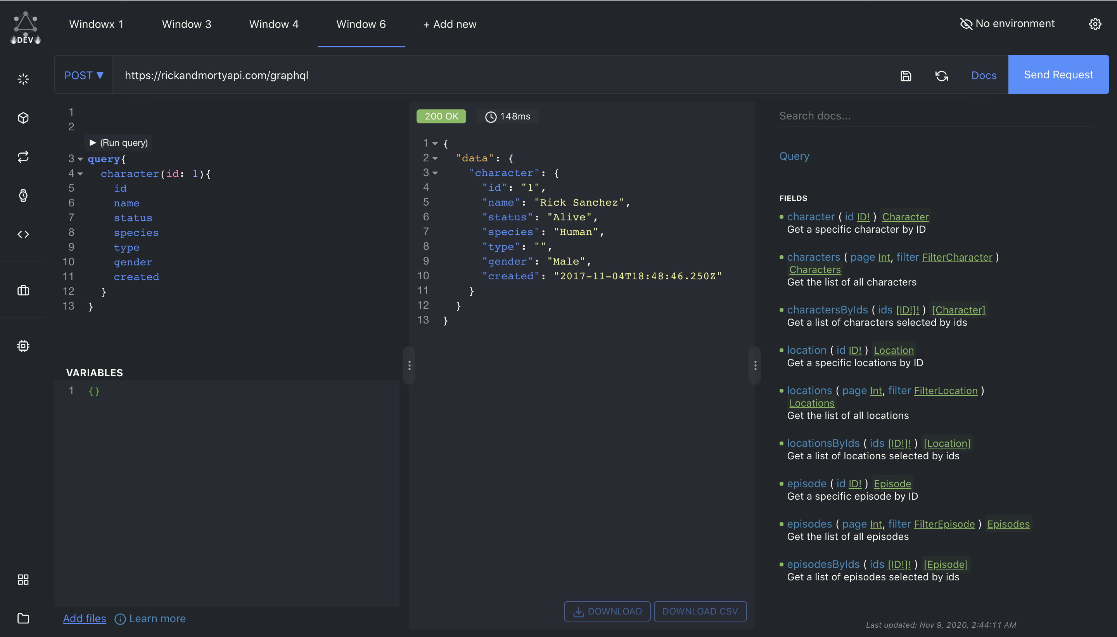1117x637 pixels.
Task: Collapse the "character" object in response
Action: (x=435, y=173)
